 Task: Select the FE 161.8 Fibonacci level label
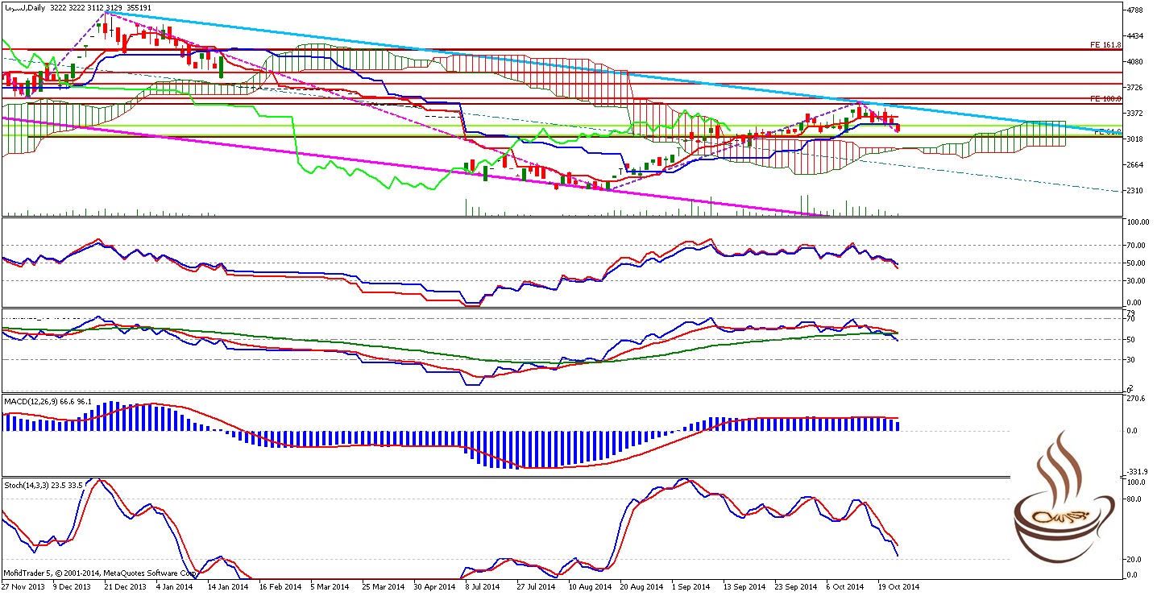[1105, 45]
